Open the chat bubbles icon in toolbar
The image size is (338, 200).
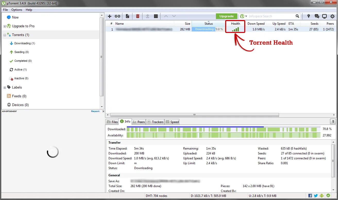pos(317,16)
